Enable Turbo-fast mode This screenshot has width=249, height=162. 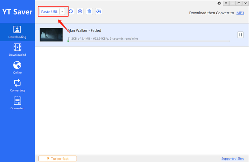pos(58,159)
